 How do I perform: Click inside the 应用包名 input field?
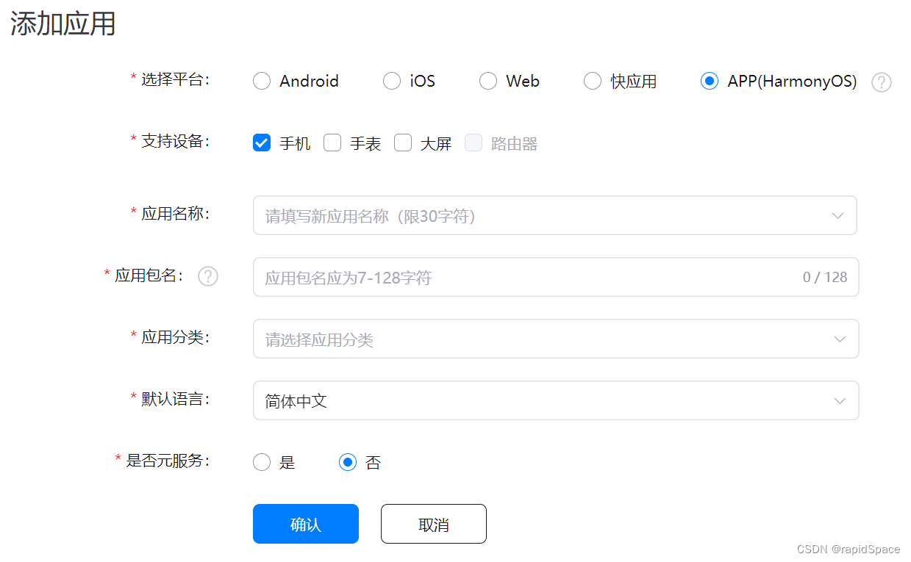[515, 277]
